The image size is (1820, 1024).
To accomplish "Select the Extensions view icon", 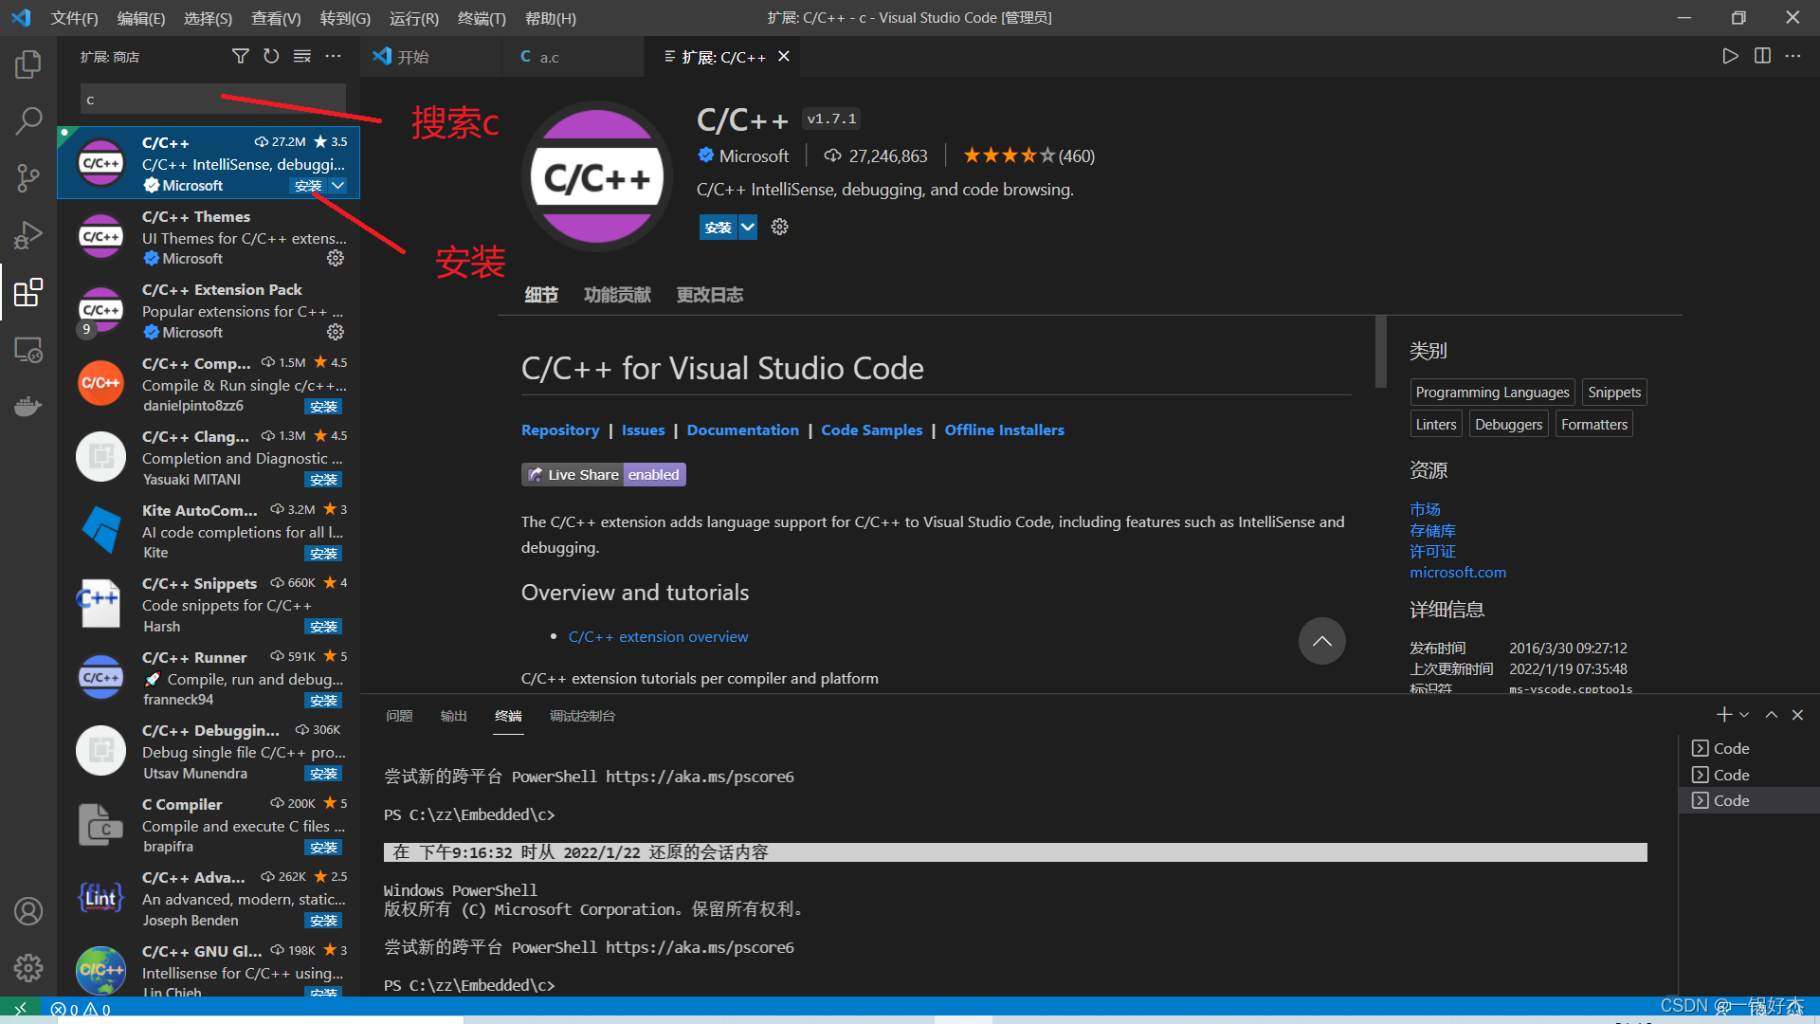I will 28,293.
